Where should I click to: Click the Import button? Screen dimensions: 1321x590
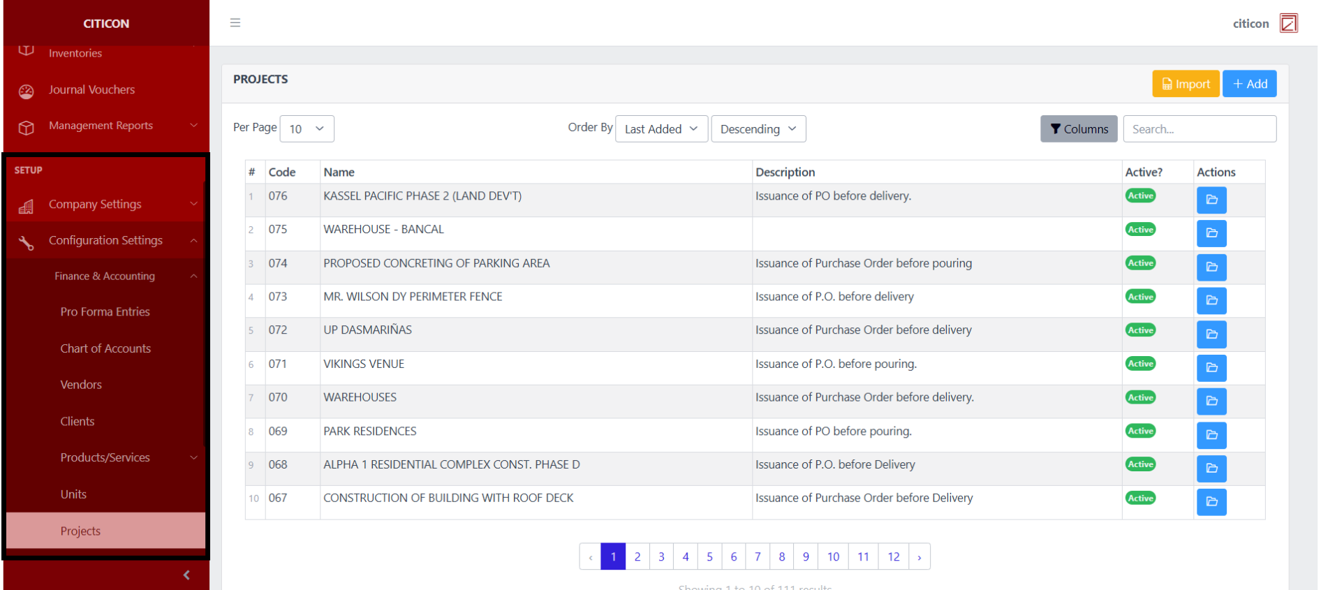pos(1185,84)
